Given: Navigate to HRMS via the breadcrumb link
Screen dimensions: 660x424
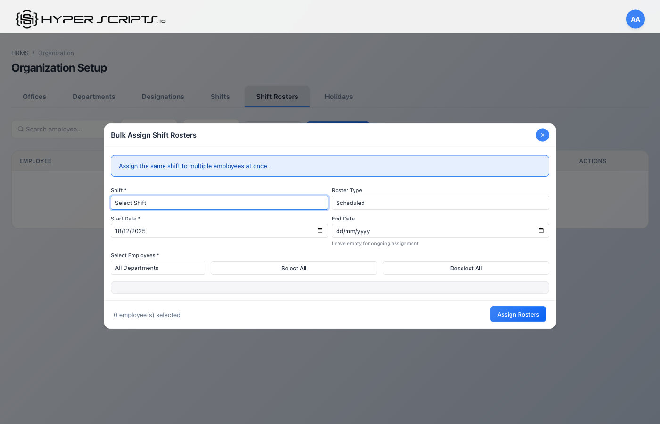Looking at the screenshot, I should coord(19,53).
